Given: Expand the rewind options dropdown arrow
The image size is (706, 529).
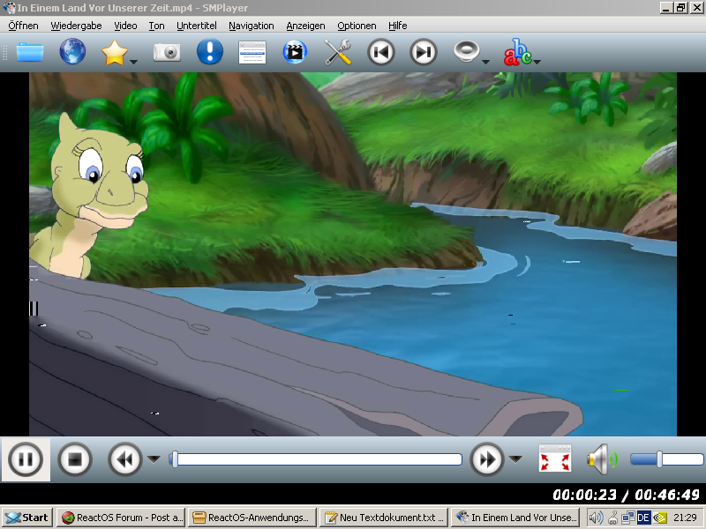Looking at the screenshot, I should pos(154,459).
